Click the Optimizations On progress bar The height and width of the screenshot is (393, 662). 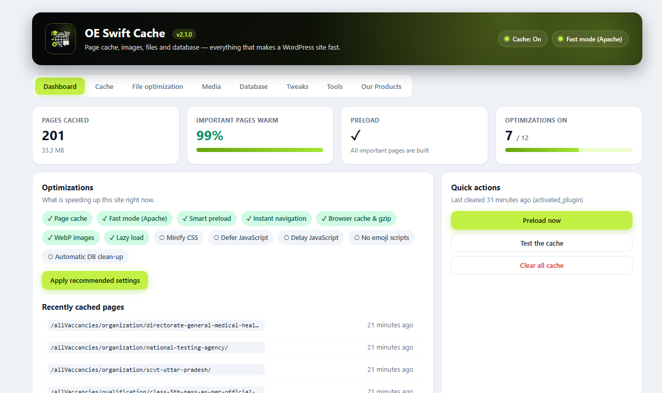tap(568, 150)
